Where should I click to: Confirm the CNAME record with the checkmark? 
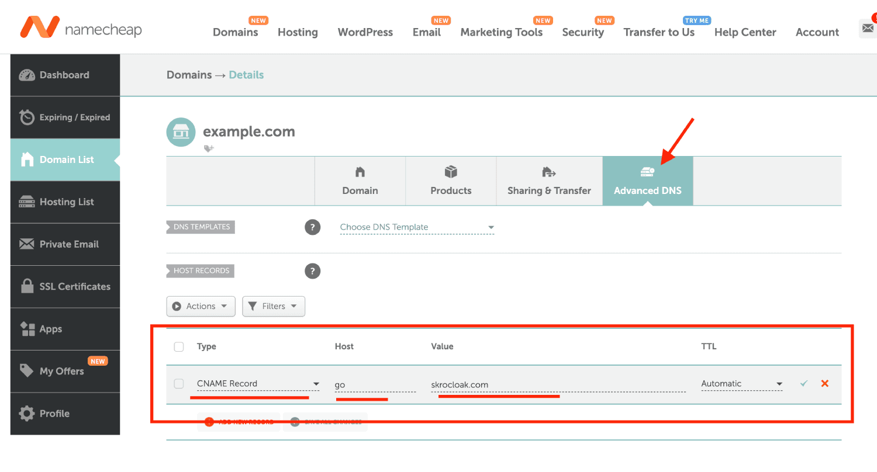tap(804, 384)
